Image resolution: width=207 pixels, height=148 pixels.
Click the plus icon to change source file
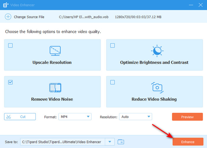click(8, 17)
